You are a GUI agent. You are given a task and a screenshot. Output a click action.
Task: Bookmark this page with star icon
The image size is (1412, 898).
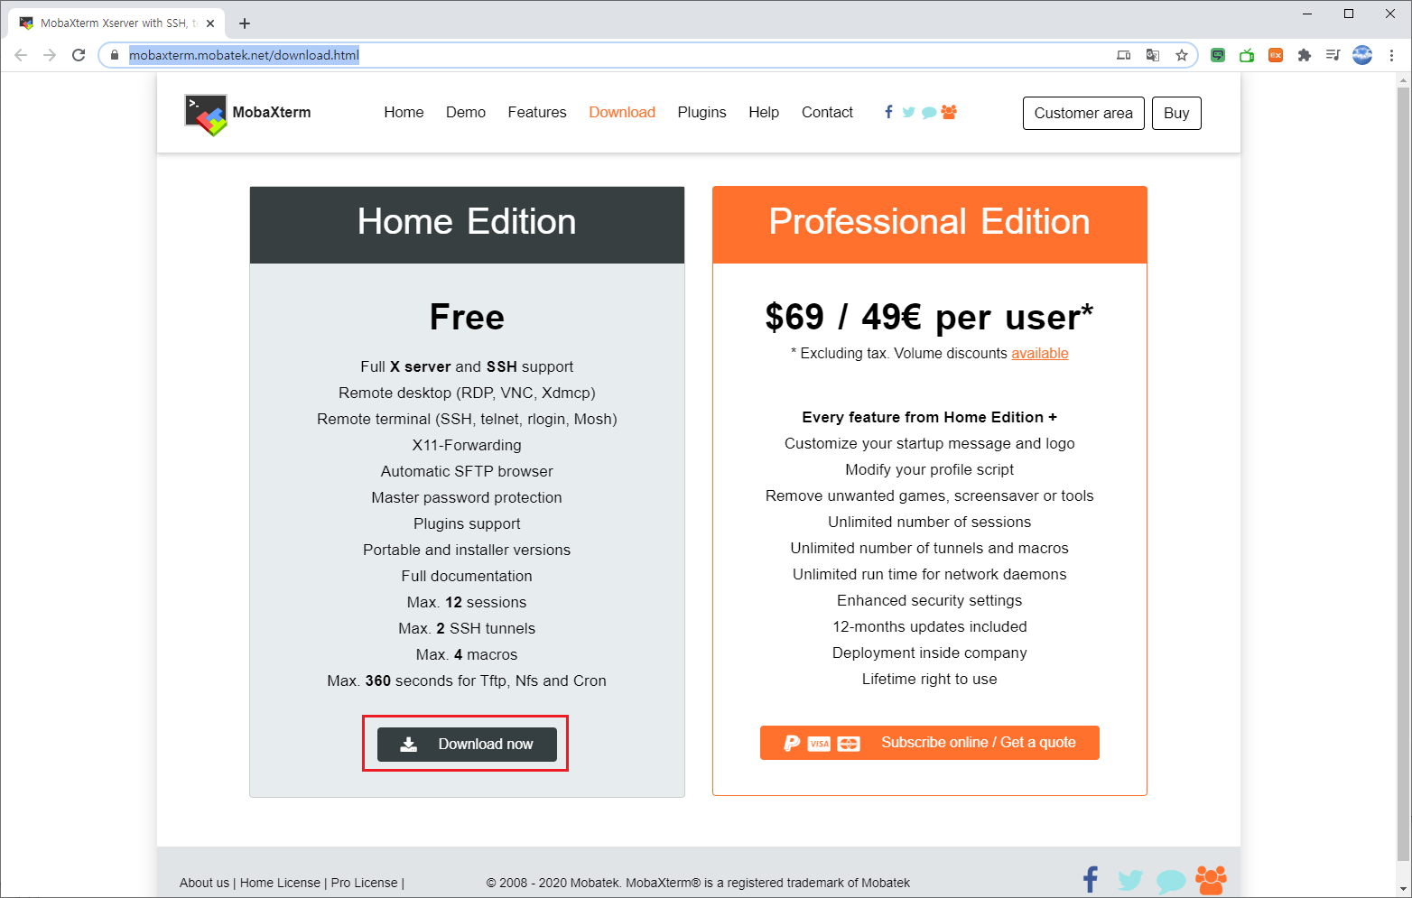click(x=1182, y=55)
